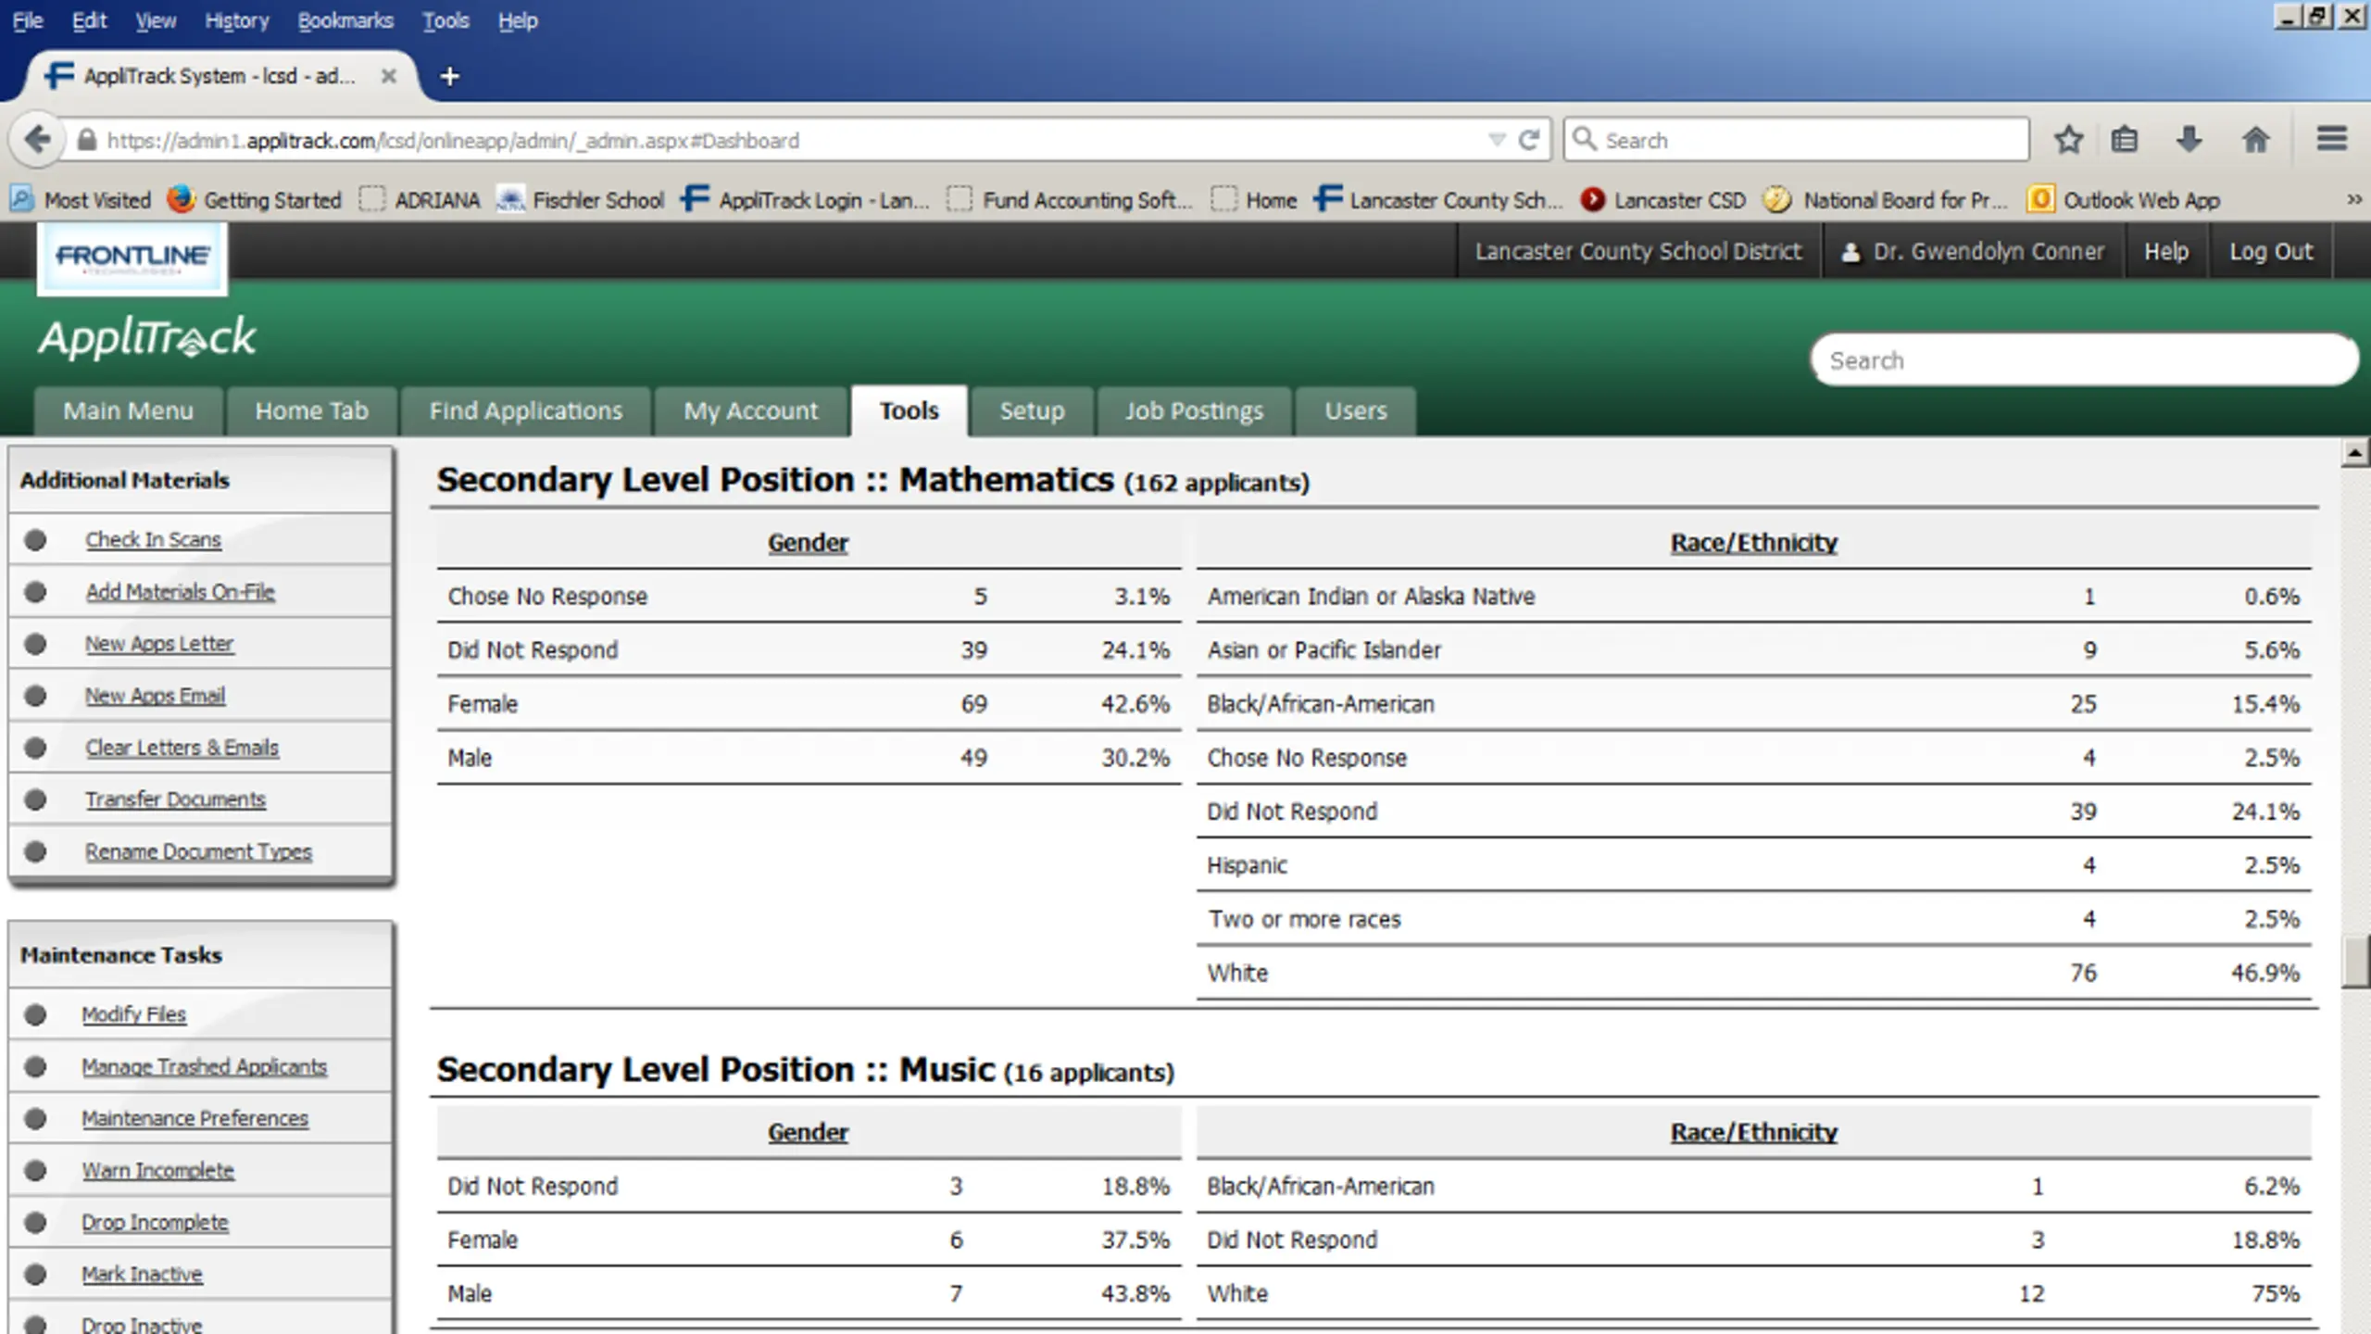Image resolution: width=2371 pixels, height=1334 pixels.
Task: Click the Log Out button
Action: point(2270,252)
